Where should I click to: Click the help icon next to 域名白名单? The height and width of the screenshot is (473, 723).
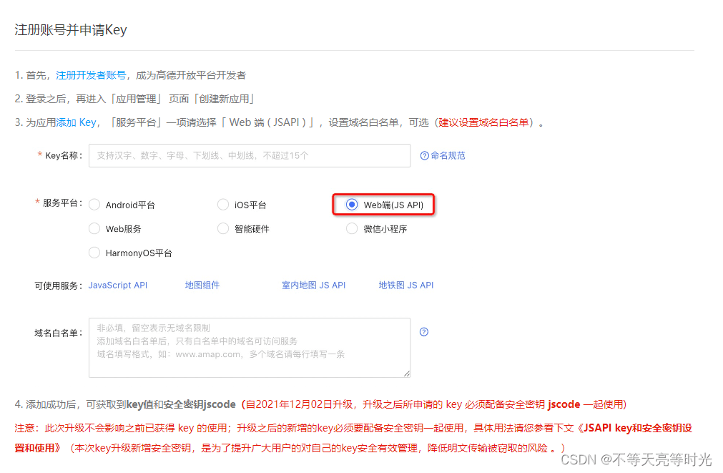tap(424, 332)
